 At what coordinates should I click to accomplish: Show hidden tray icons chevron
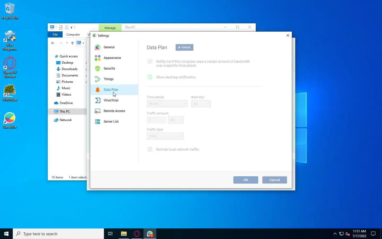point(335,234)
